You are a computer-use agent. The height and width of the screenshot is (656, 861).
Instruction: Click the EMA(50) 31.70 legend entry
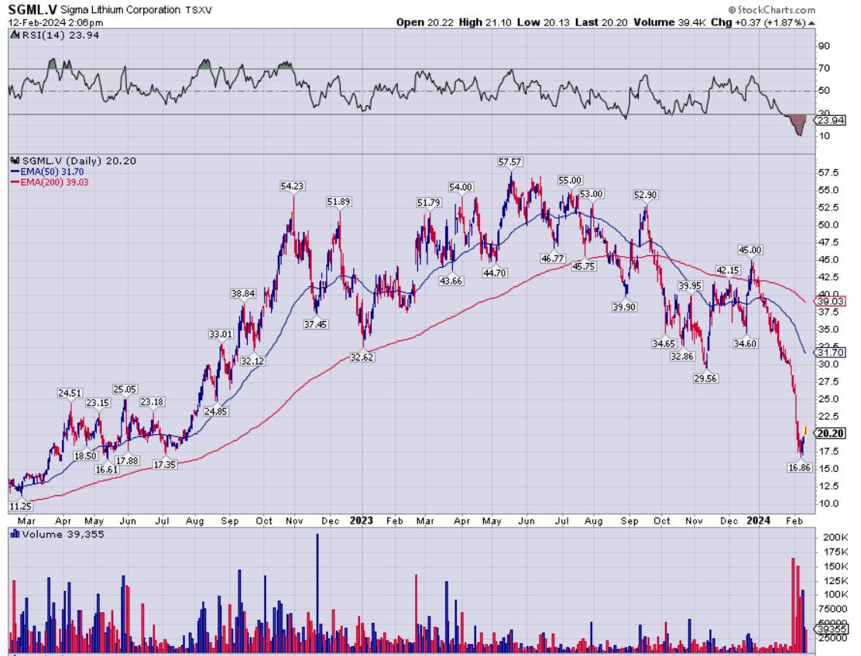coord(48,172)
